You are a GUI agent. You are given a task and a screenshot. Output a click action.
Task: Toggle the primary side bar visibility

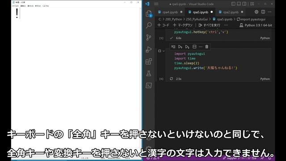[x=233, y=4]
